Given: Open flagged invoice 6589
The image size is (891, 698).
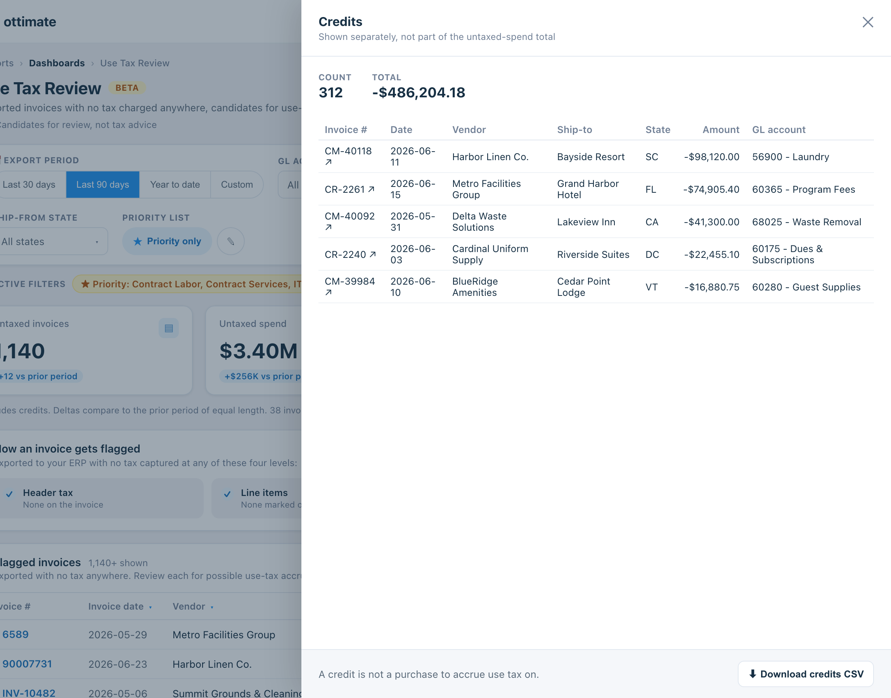Looking at the screenshot, I should tap(16, 635).
